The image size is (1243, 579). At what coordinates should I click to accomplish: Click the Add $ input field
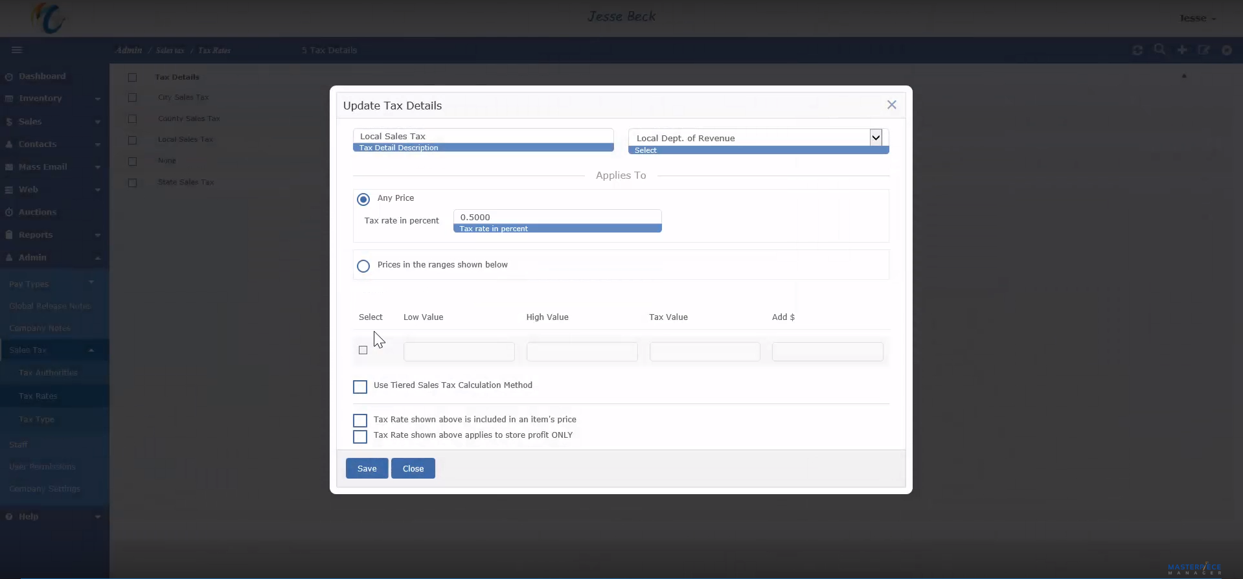coord(828,352)
